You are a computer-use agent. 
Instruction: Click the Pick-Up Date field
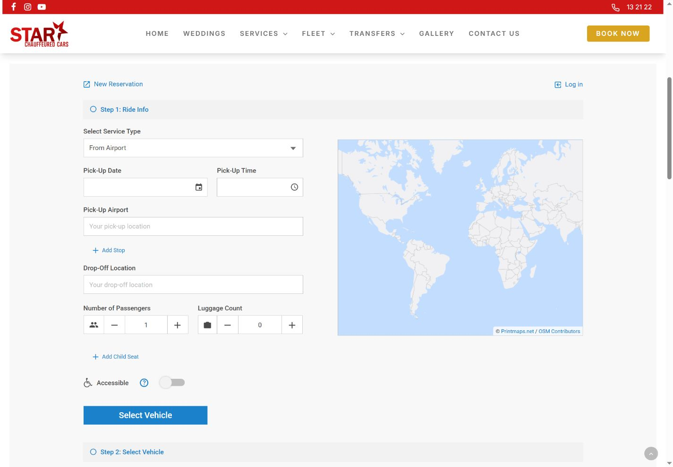click(x=145, y=187)
